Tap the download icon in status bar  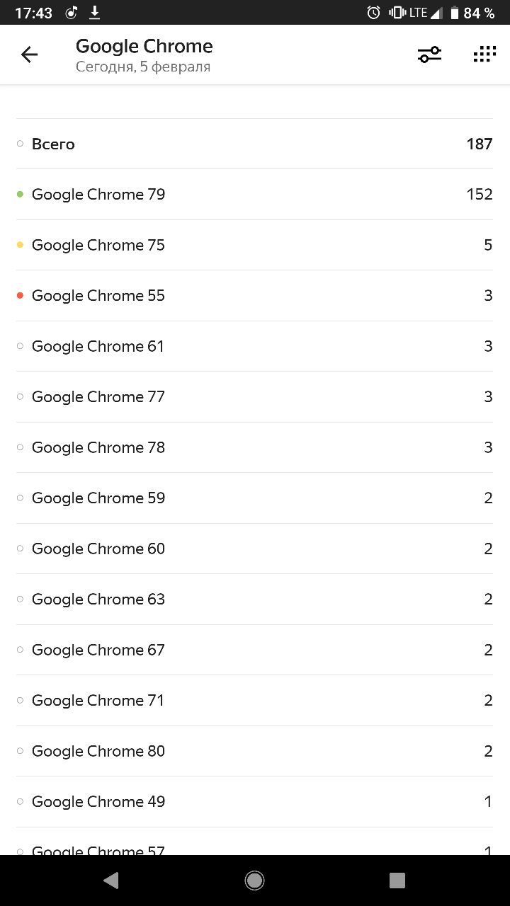pyautogui.click(x=94, y=12)
